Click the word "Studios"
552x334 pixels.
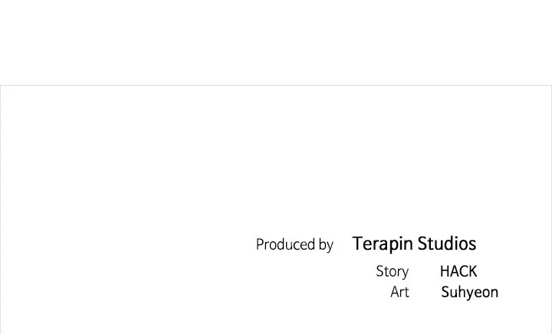tap(447, 244)
